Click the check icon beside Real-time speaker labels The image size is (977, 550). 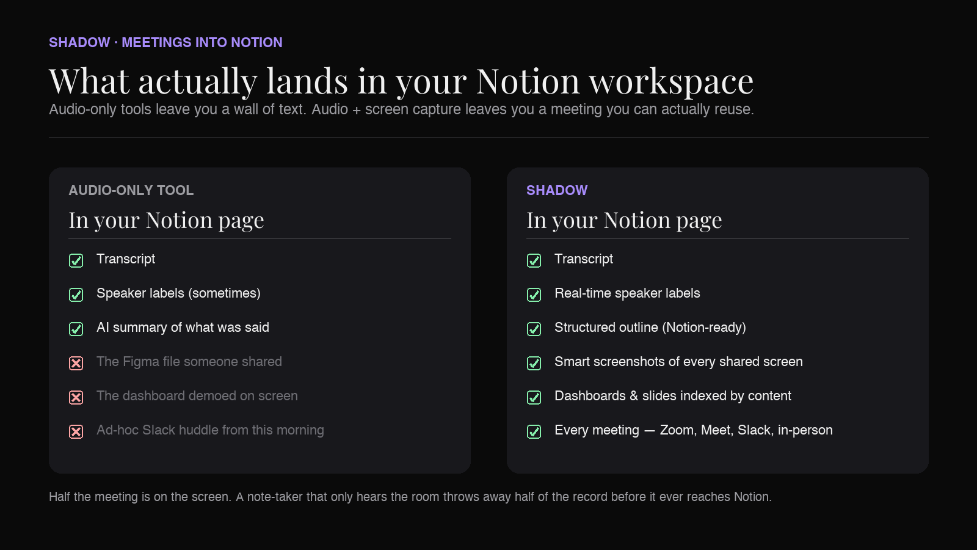pos(534,295)
